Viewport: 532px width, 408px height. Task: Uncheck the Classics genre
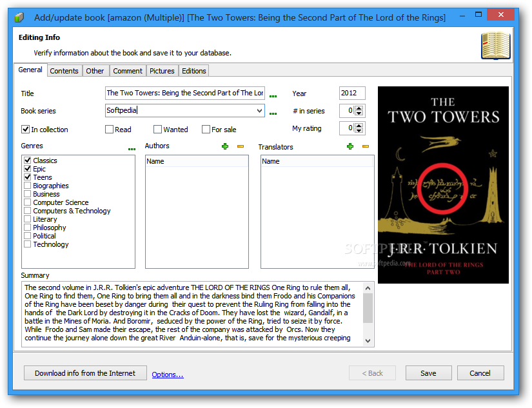click(28, 160)
